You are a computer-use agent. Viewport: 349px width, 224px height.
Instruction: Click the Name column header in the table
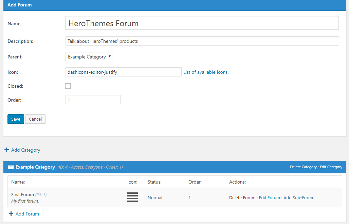[18, 182]
